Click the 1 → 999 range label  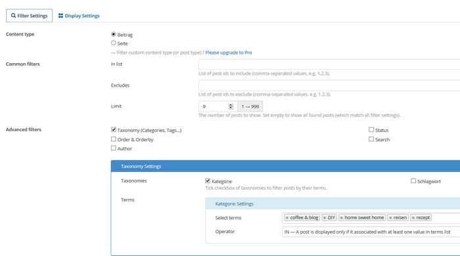[x=250, y=106]
